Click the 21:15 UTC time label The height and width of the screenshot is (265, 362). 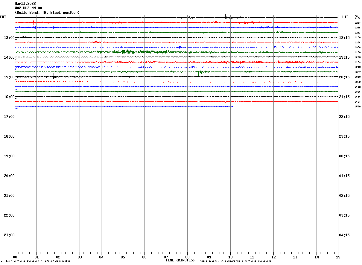point(344,97)
